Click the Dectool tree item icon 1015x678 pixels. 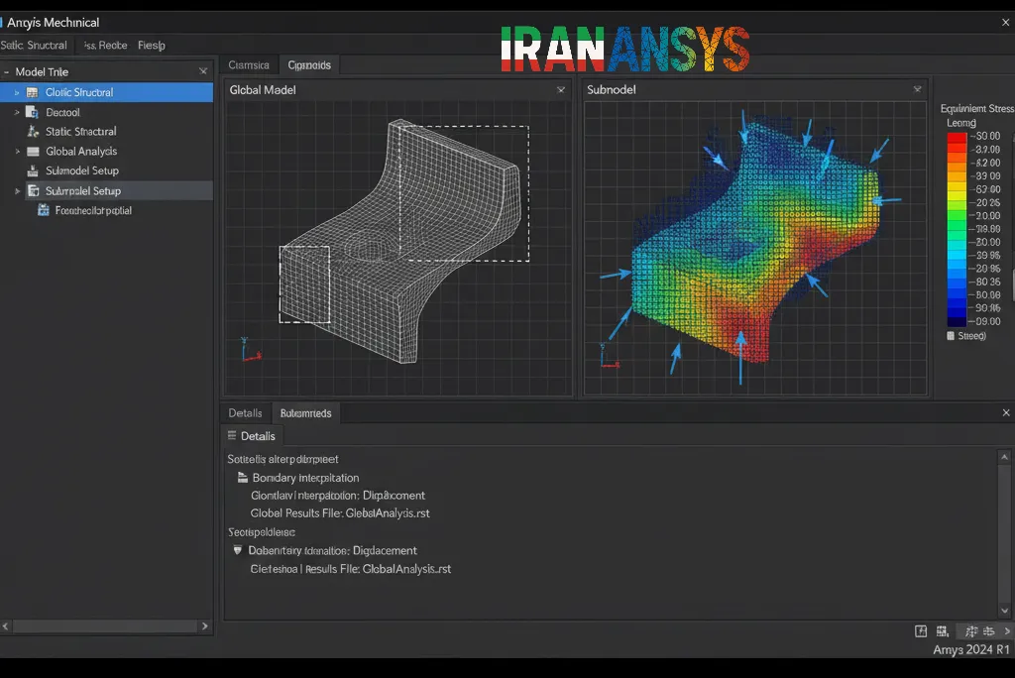coord(32,112)
